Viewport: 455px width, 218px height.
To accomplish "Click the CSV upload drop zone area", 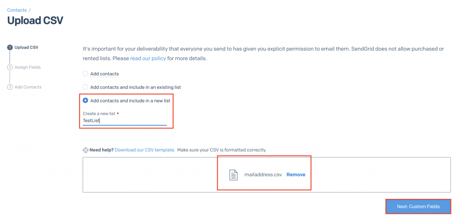I will 267,175.
